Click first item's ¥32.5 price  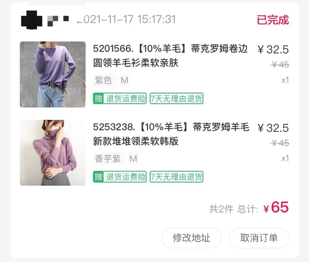click(273, 49)
